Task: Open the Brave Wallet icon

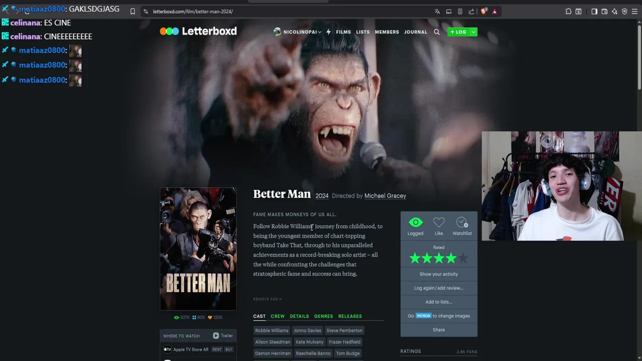Action: 604,12
